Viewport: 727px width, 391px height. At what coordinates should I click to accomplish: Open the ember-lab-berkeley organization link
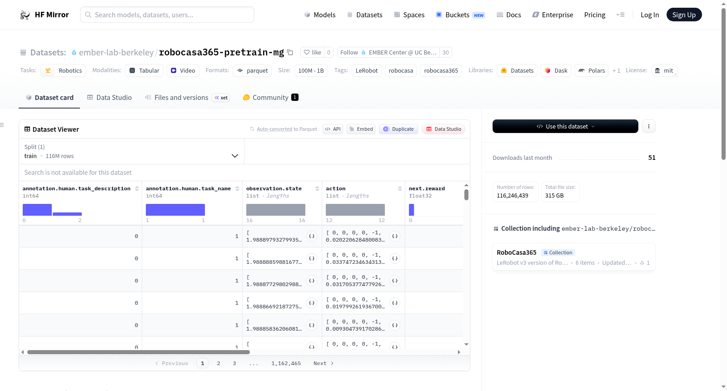click(116, 53)
